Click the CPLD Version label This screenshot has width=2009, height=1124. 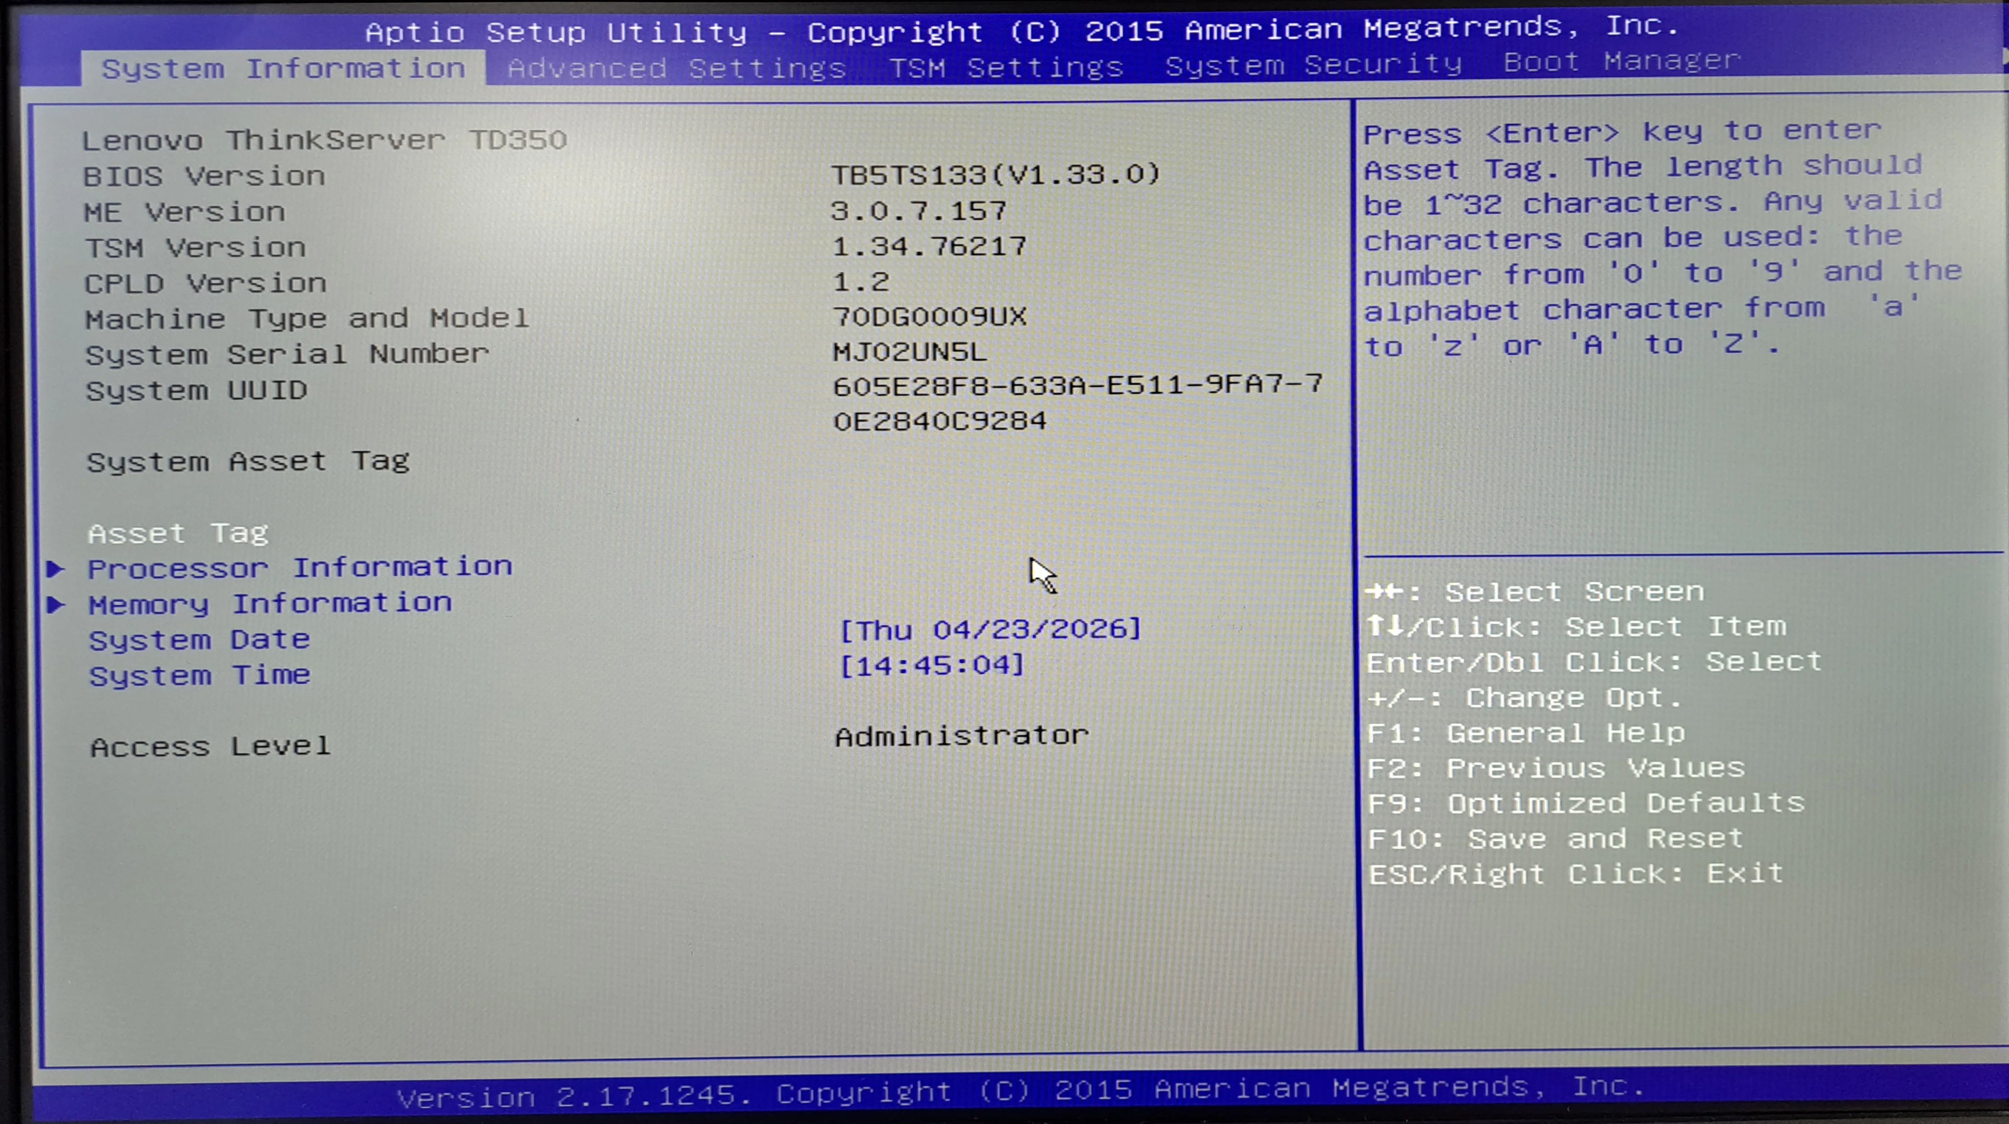coord(206,283)
